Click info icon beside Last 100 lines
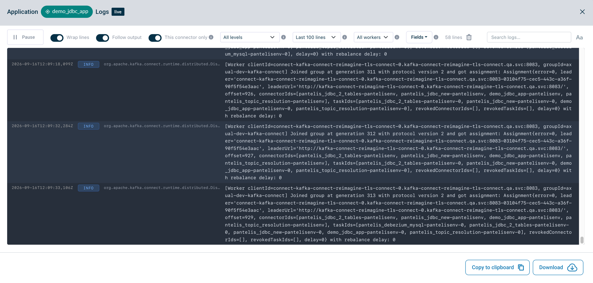The width and height of the screenshot is (593, 283). (x=345, y=37)
